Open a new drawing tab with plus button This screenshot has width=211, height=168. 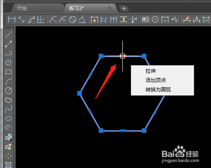(124, 8)
